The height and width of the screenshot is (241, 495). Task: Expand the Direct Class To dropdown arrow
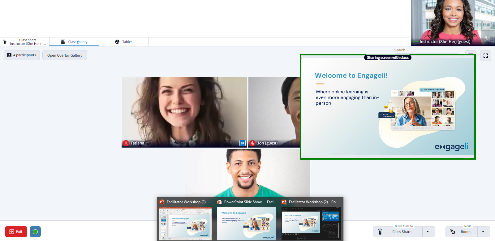click(428, 232)
